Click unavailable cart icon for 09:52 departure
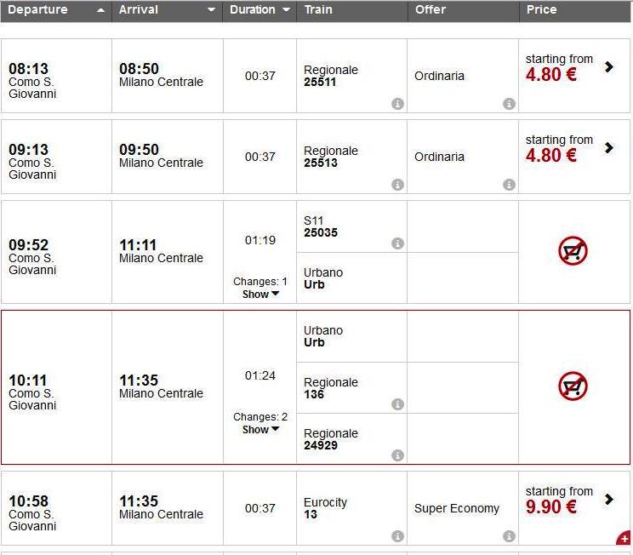 point(573,251)
